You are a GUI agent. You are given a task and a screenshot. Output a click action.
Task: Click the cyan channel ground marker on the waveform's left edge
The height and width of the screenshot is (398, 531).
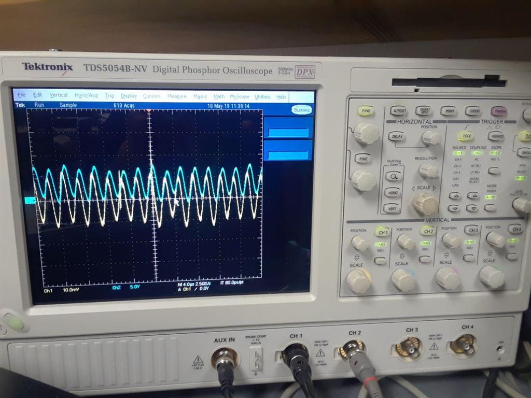[x=30, y=200]
